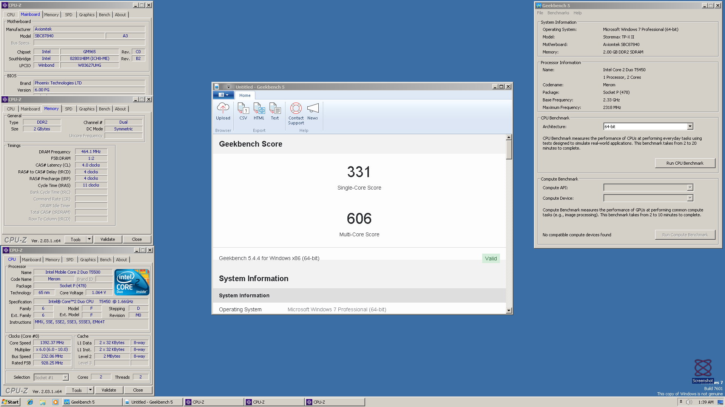
Task: Export results as Text
Action: [x=275, y=111]
